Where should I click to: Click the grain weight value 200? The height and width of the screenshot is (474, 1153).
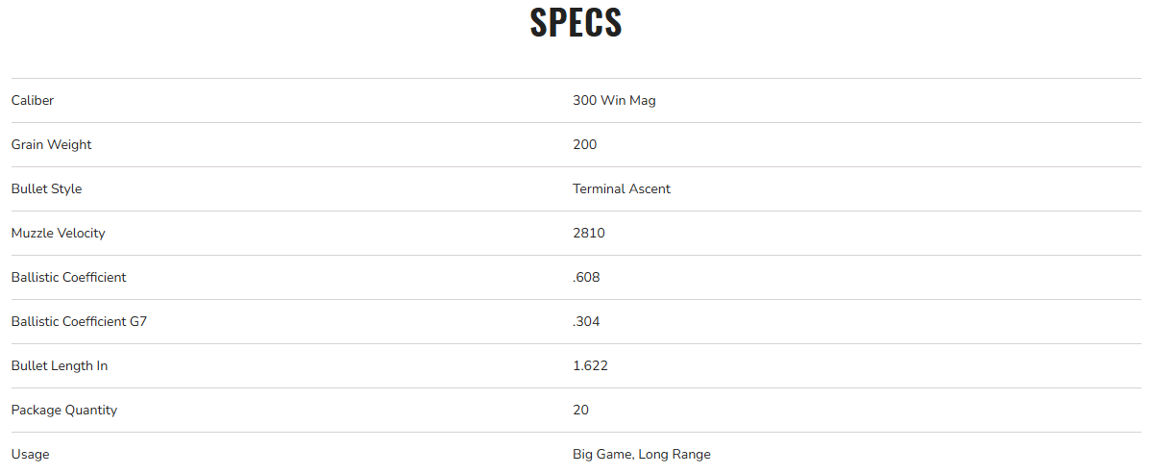click(x=584, y=144)
